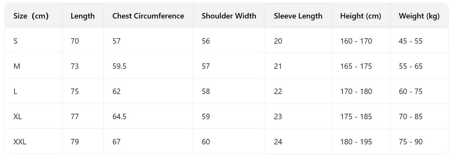Click the Length column header
The image size is (451, 159).
click(x=83, y=16)
